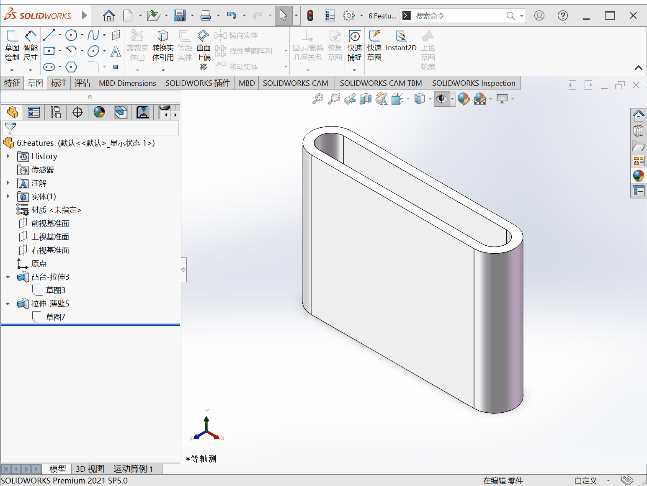The image size is (647, 486).
Task: Switch to the SOLIDWORKS Inspection tab
Action: pos(474,83)
